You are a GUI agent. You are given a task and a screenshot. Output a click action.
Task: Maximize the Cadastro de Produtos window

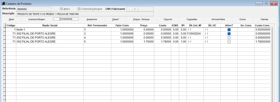pyautogui.click(x=266, y=4)
